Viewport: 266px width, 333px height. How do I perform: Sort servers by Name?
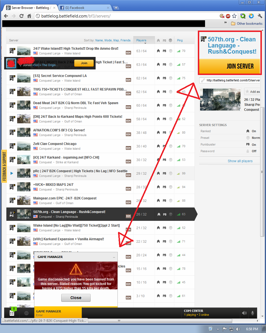click(x=99, y=40)
